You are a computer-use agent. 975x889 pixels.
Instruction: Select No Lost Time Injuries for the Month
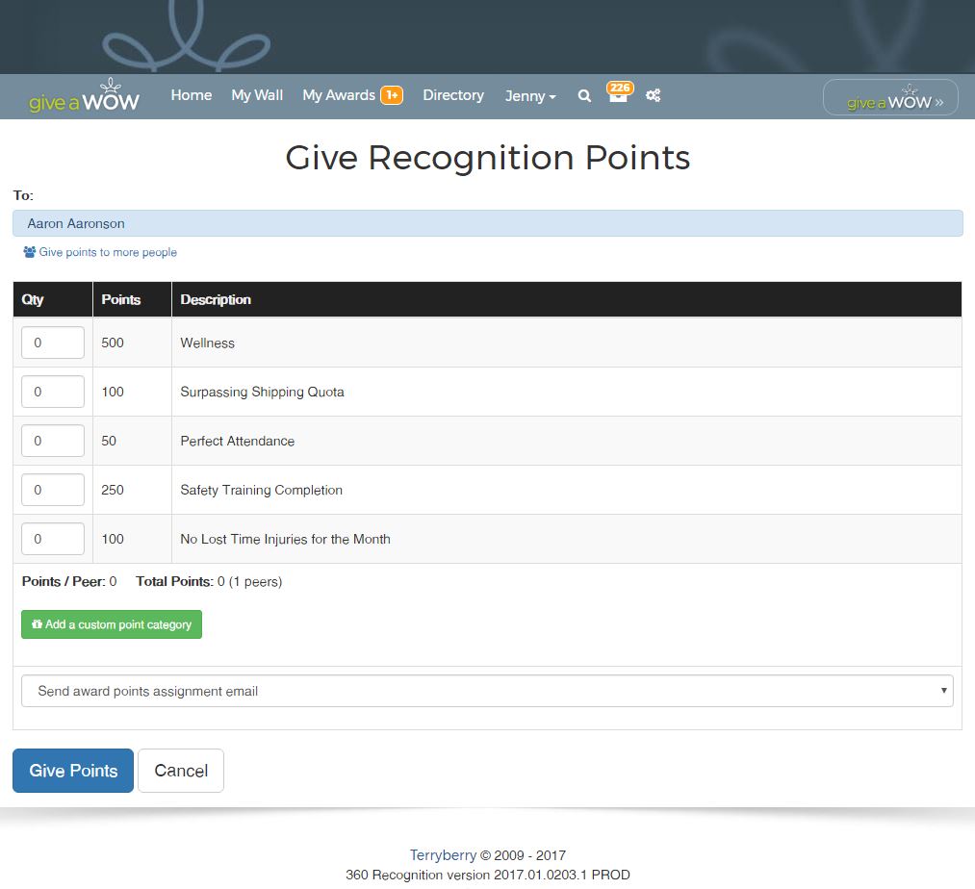click(286, 539)
